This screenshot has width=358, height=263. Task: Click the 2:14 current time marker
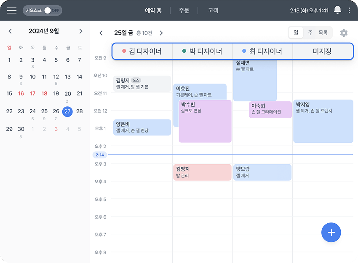click(x=100, y=155)
